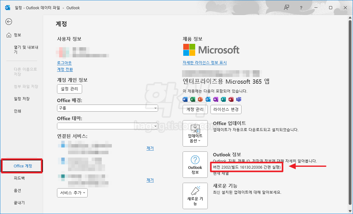Image resolution: width=353 pixels, height=214 pixels.
Task: Select 일정 저장 in sidebar
Action: (x=22, y=99)
